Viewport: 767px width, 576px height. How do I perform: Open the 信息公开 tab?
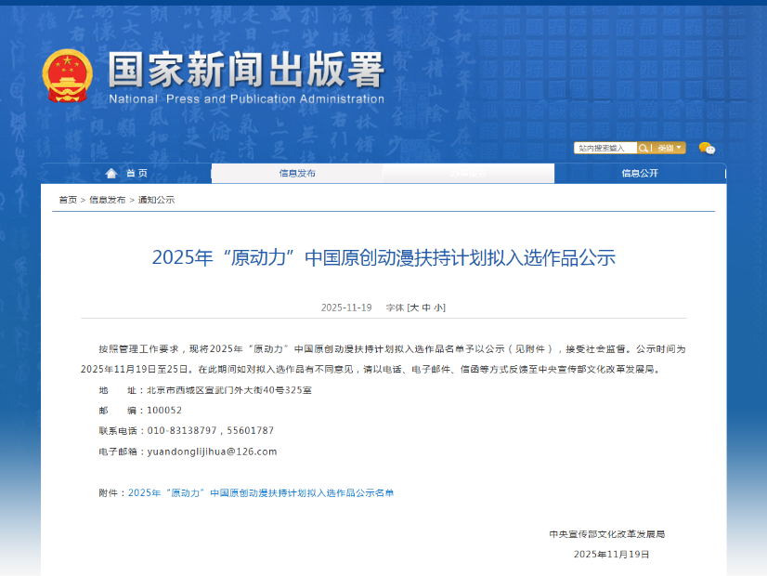click(x=641, y=173)
